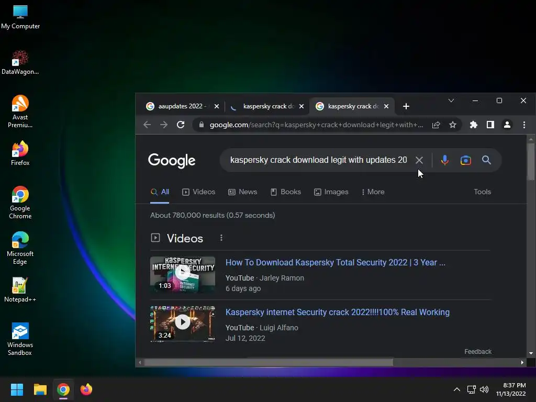The image size is (536, 402).
Task: Search by voice microphone icon
Action: (x=444, y=160)
